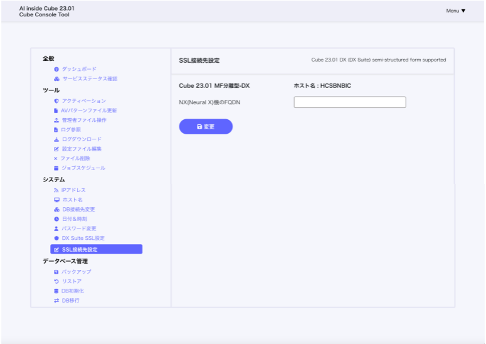Viewport: 486px width, 344px height.
Task: Open the Menu dropdown in header
Action: tap(455, 11)
